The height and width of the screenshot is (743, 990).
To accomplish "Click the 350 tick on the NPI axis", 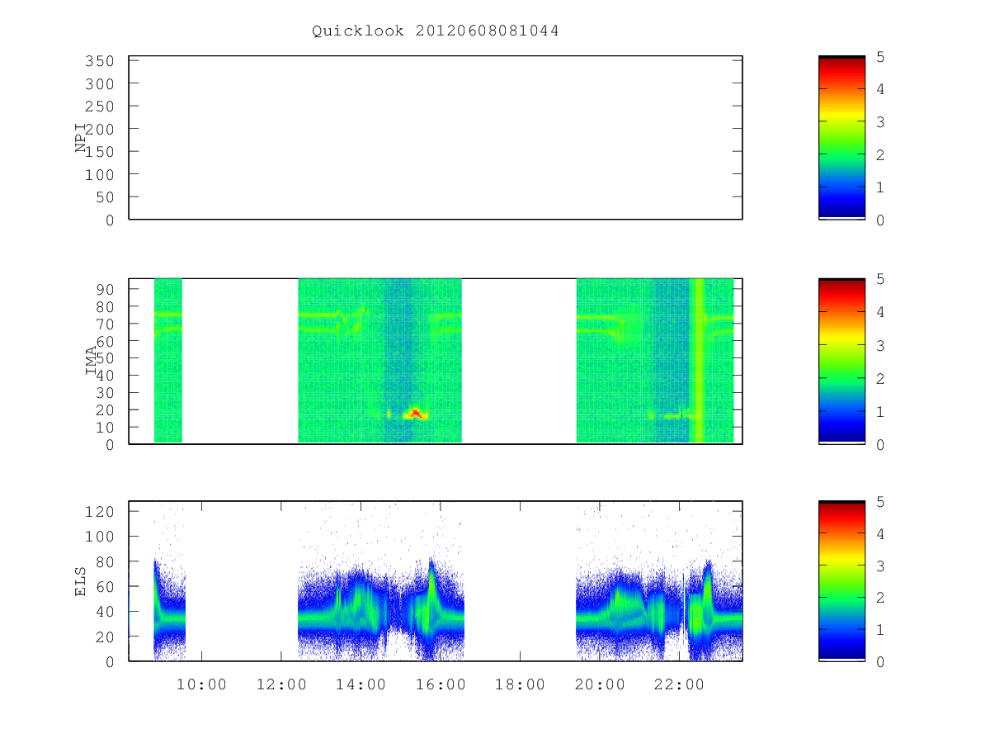I will pyautogui.click(x=99, y=61).
